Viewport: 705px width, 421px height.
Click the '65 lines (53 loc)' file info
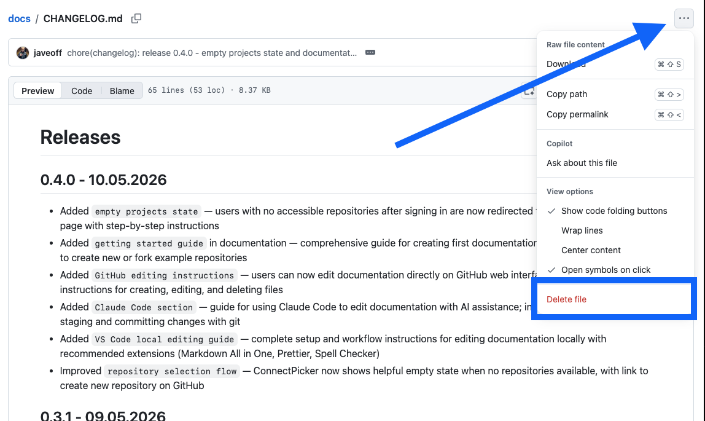(x=186, y=90)
